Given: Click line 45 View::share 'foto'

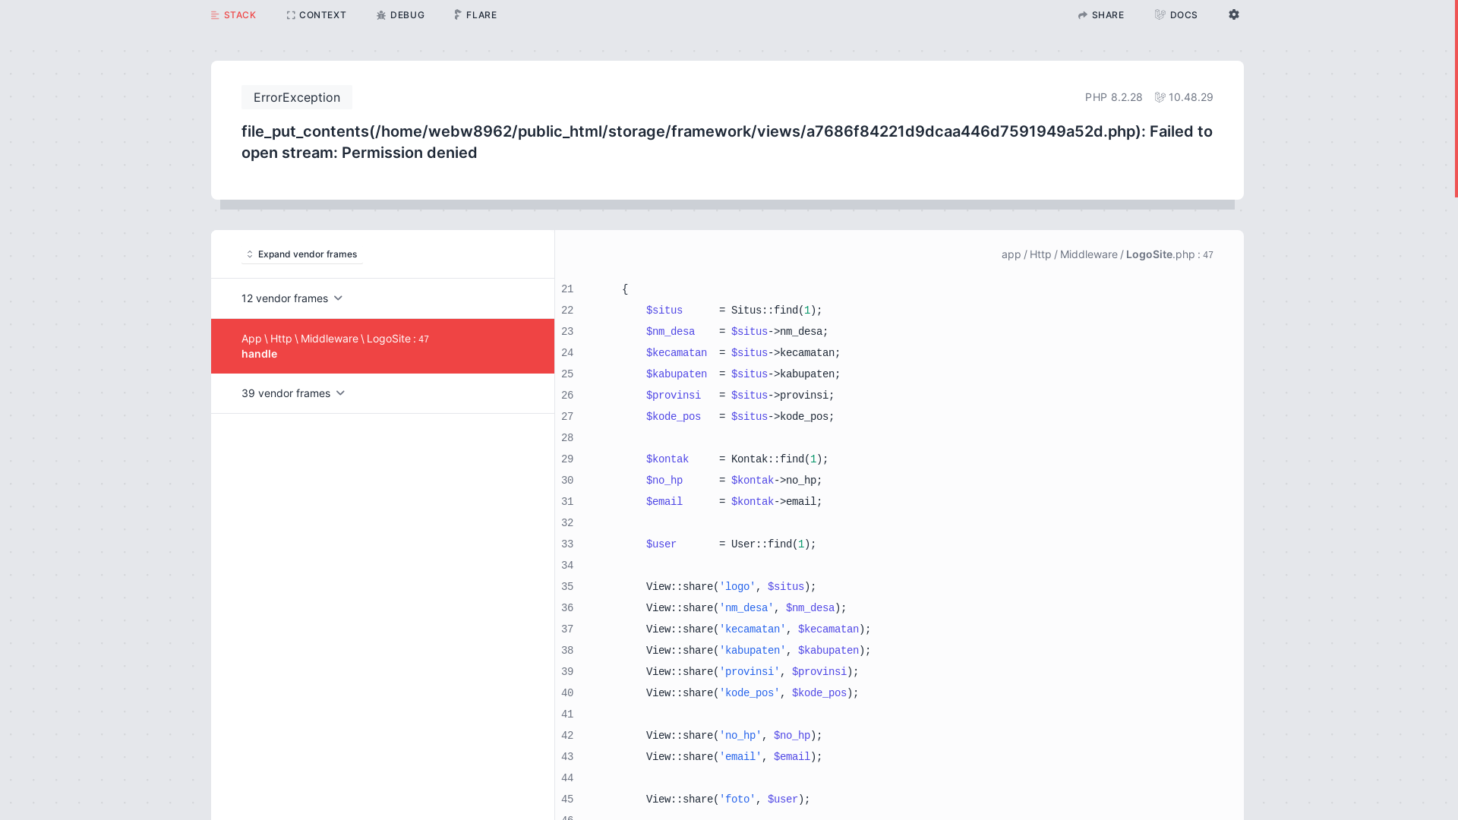Looking at the screenshot, I should click(x=727, y=799).
